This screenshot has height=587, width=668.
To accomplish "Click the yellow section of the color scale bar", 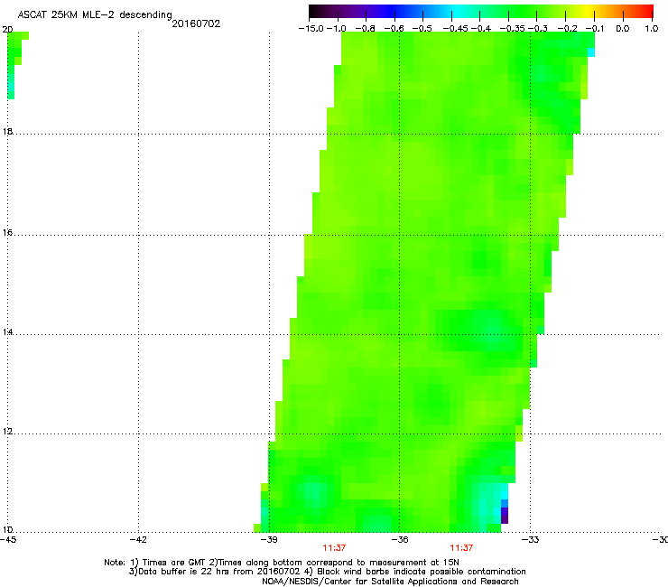I will point(590,11).
